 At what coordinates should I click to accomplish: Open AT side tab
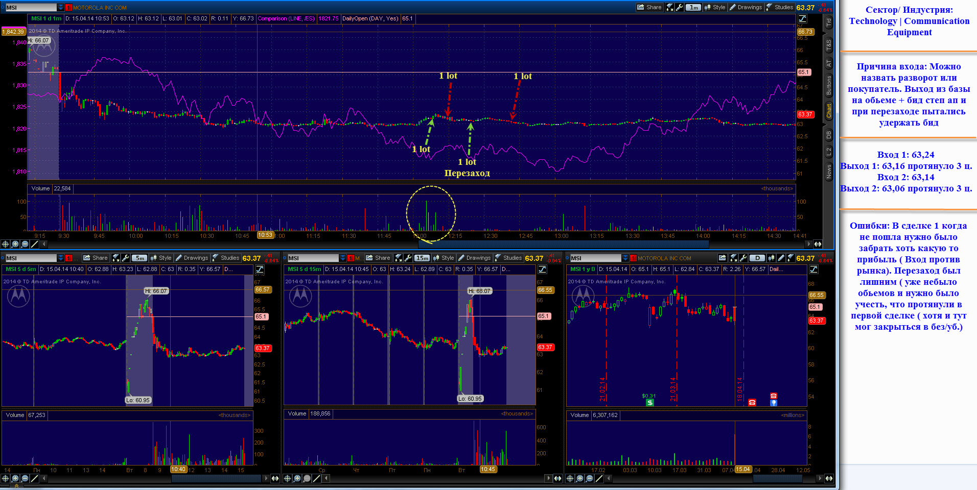click(829, 64)
